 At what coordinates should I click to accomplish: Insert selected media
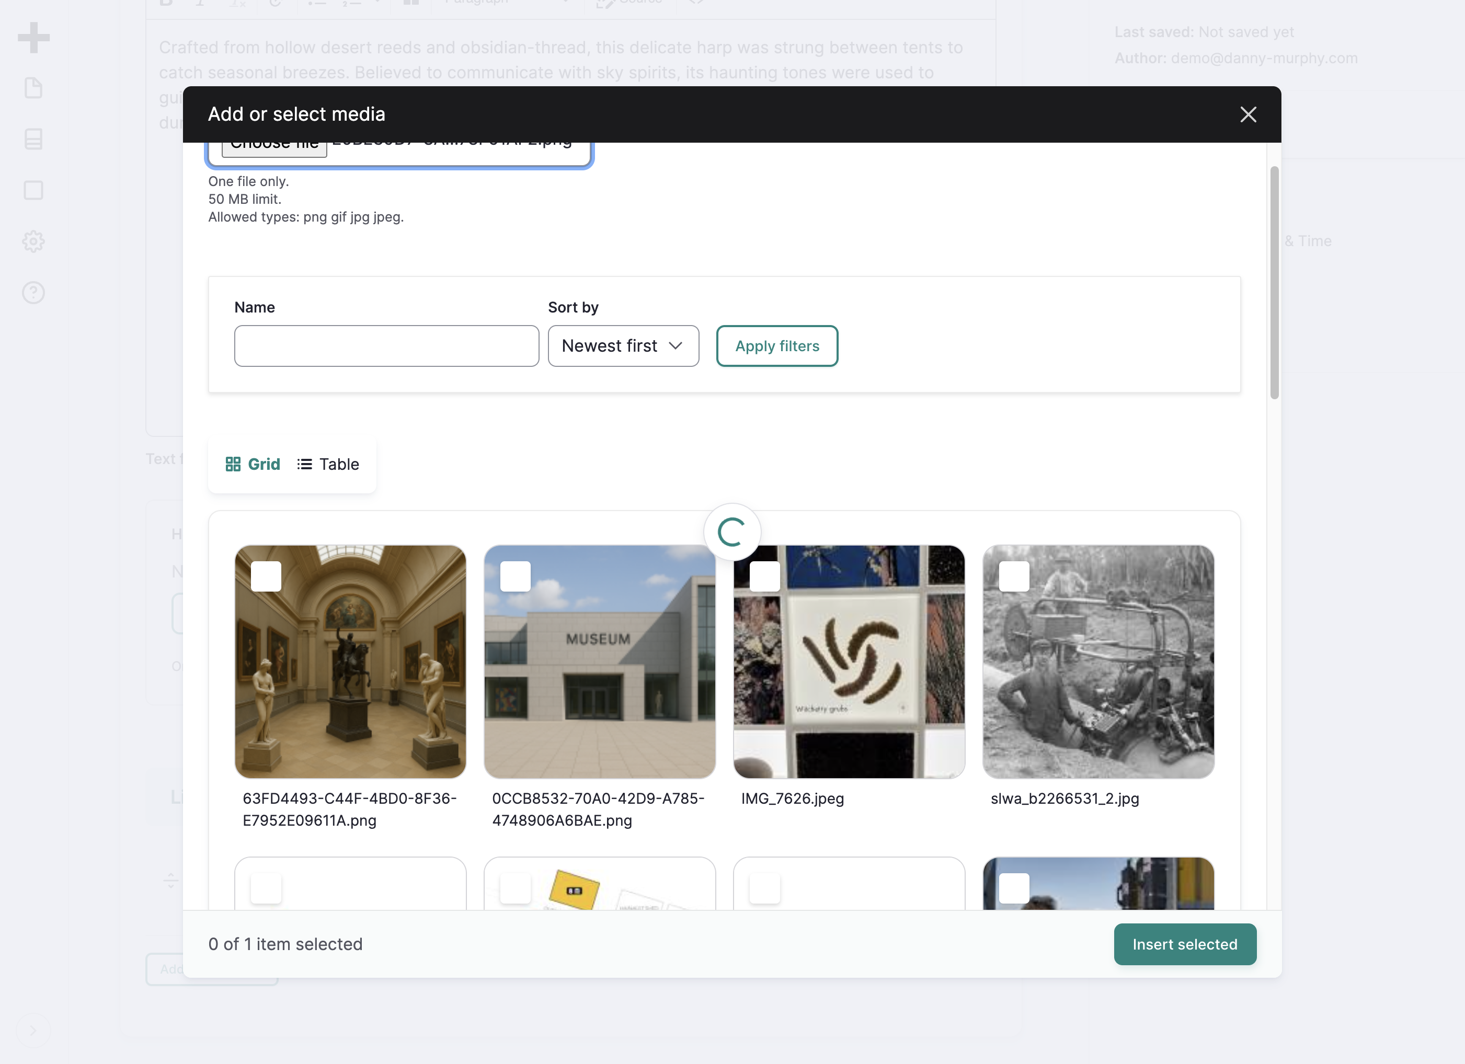[1185, 944]
